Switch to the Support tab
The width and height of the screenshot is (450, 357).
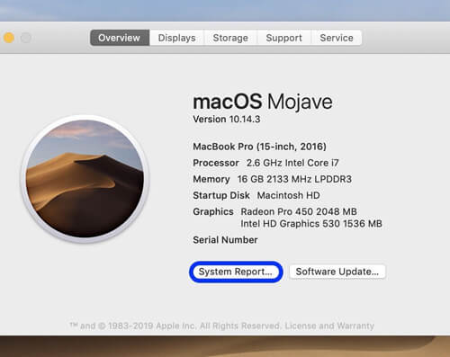[283, 38]
